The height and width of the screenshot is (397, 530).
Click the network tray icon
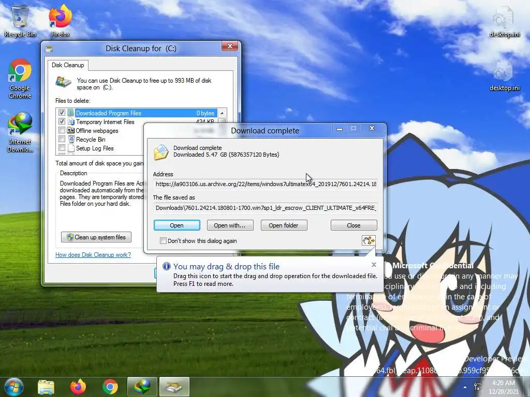[478, 387]
